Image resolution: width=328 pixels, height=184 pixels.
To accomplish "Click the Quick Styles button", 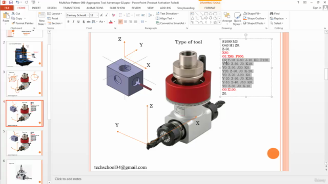I will pos(237,19).
